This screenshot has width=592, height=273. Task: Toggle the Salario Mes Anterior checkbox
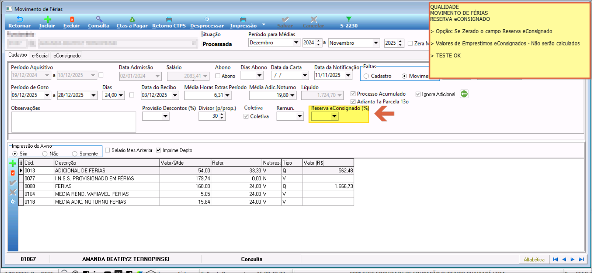click(107, 150)
